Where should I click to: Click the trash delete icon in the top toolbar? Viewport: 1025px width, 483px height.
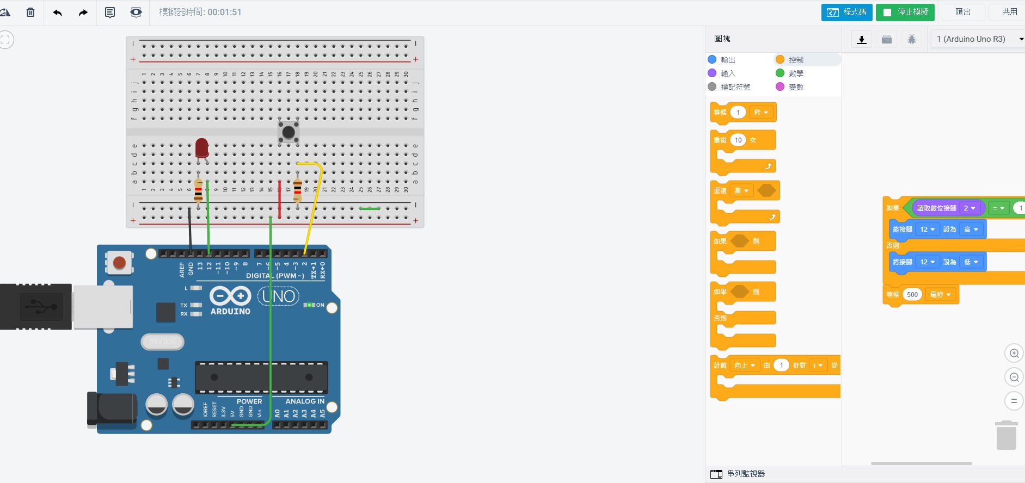click(30, 12)
